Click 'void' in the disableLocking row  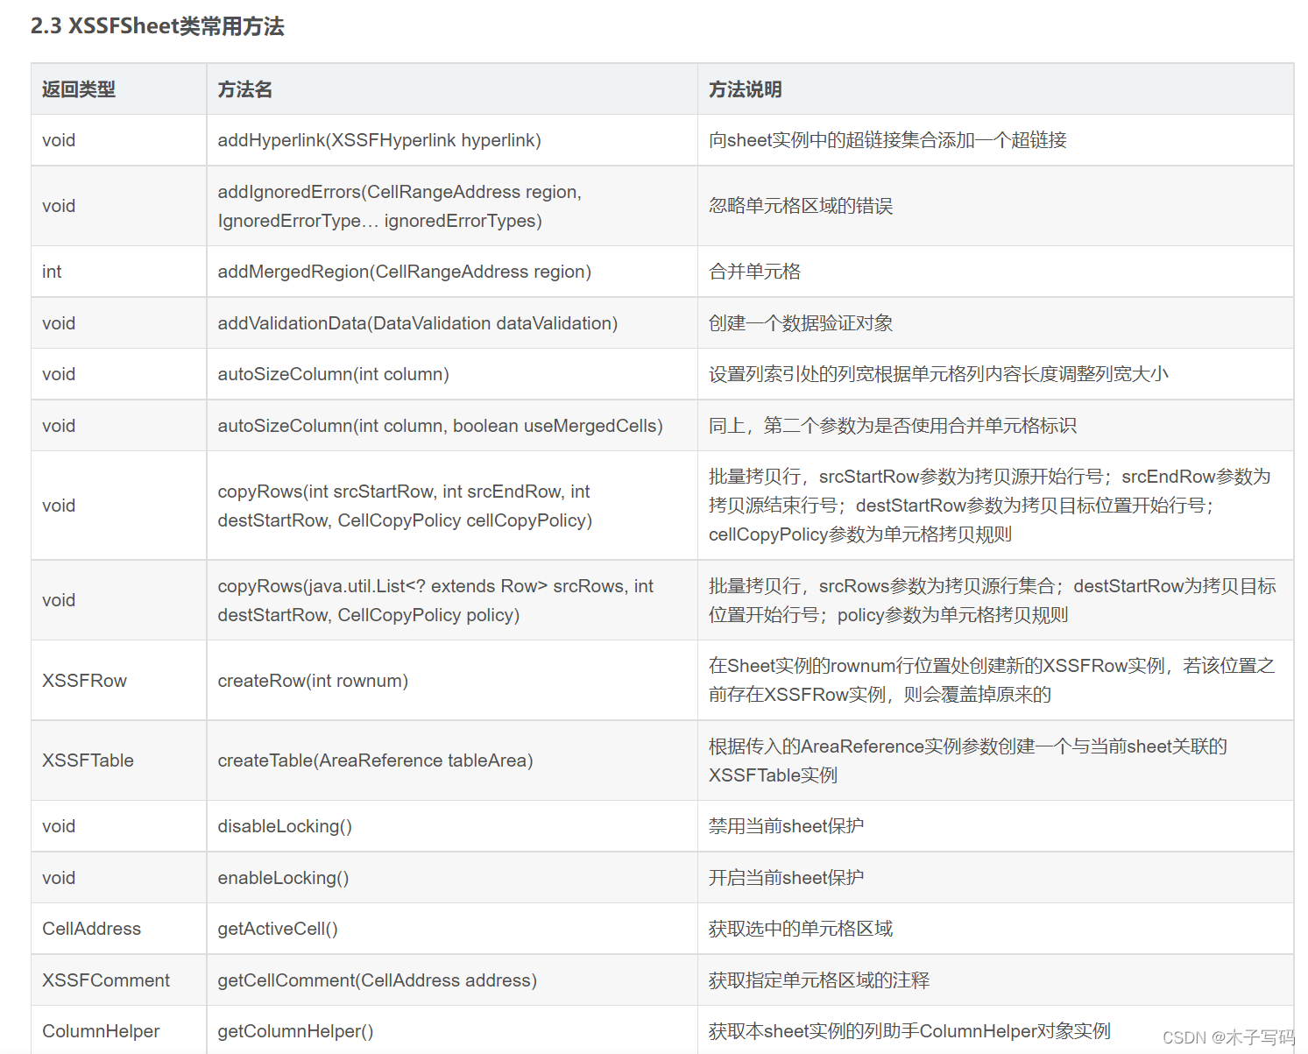click(x=59, y=826)
